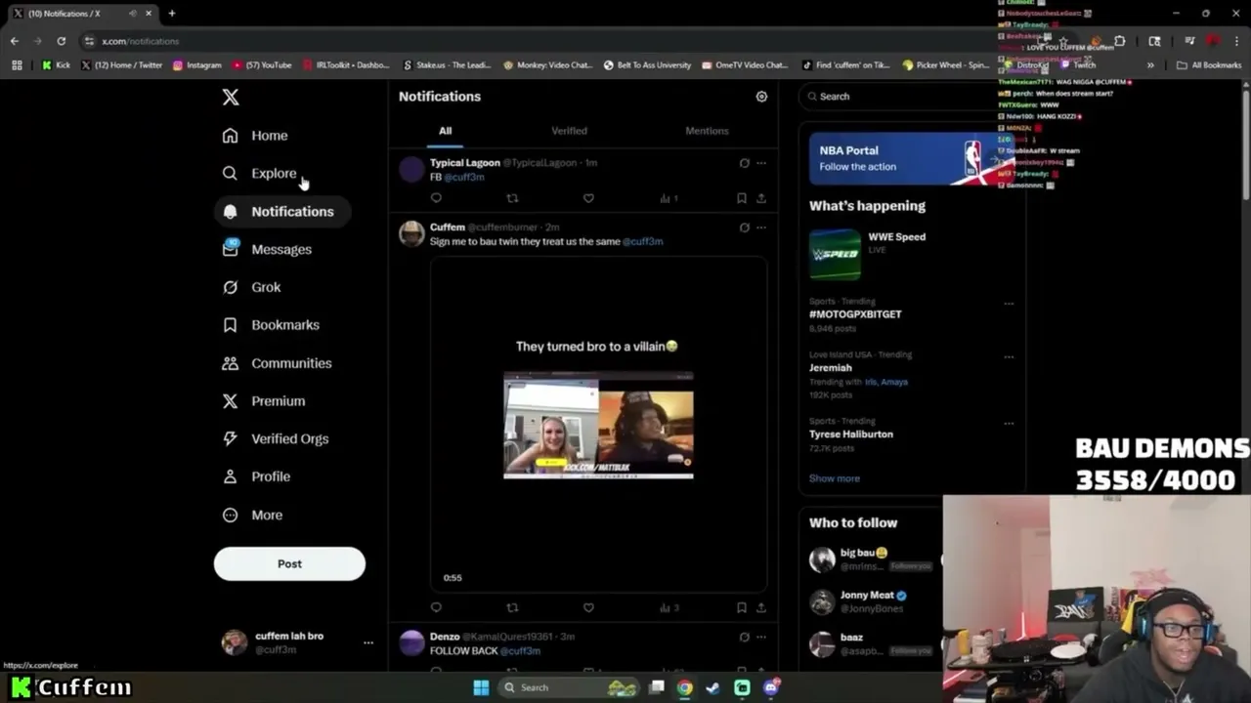Viewport: 1251px width, 703px height.
Task: Open Profile in the sidebar
Action: 256,476
